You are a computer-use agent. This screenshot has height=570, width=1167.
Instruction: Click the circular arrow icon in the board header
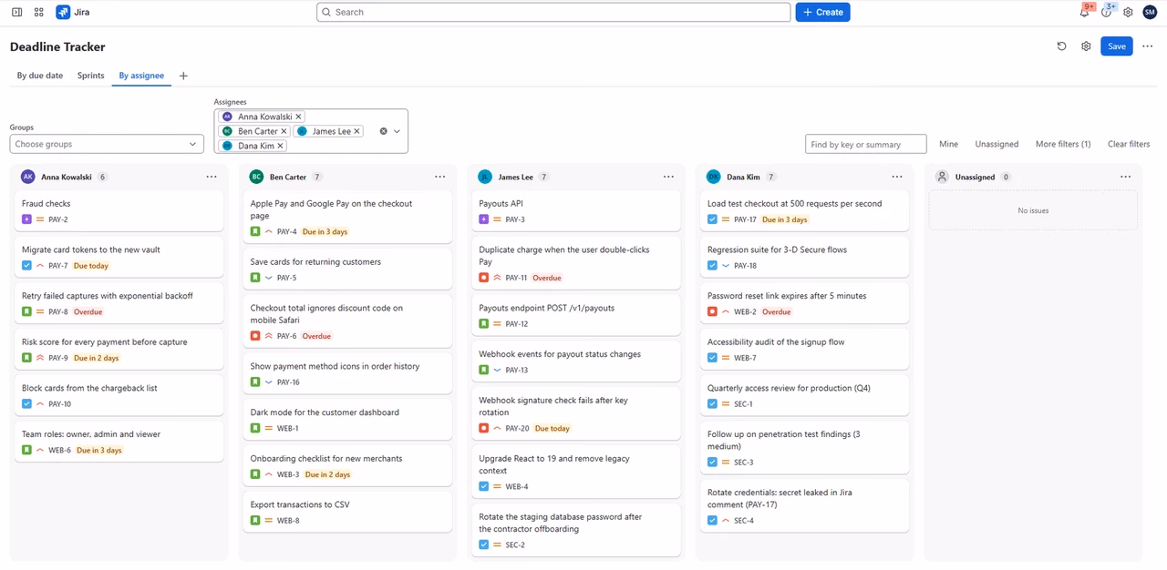click(1061, 46)
